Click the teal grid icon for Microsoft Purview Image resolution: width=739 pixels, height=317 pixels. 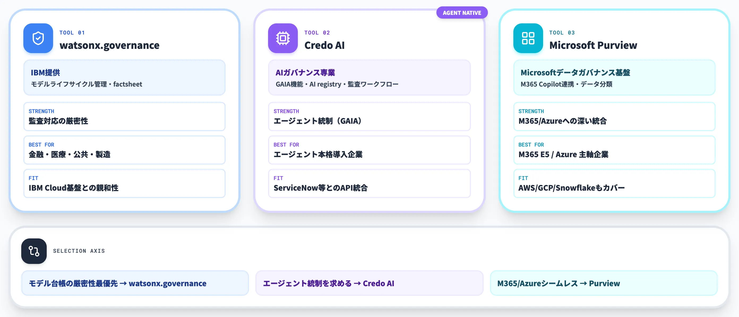pos(528,38)
